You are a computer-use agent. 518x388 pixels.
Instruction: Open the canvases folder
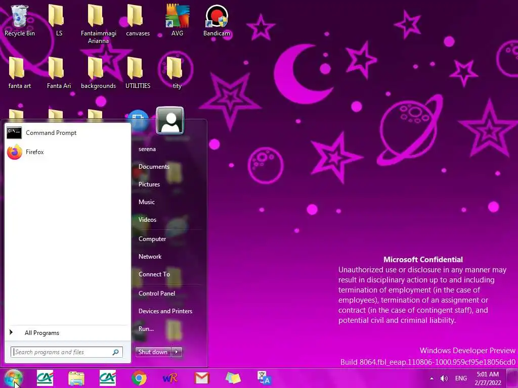pyautogui.click(x=138, y=20)
